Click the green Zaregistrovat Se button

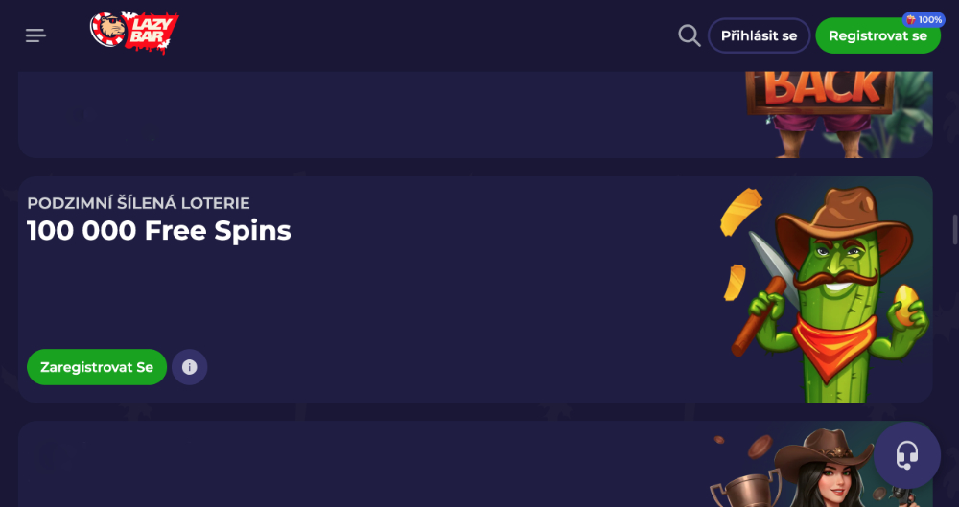[x=97, y=367]
